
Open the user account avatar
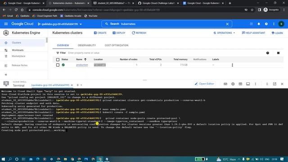(281, 24)
